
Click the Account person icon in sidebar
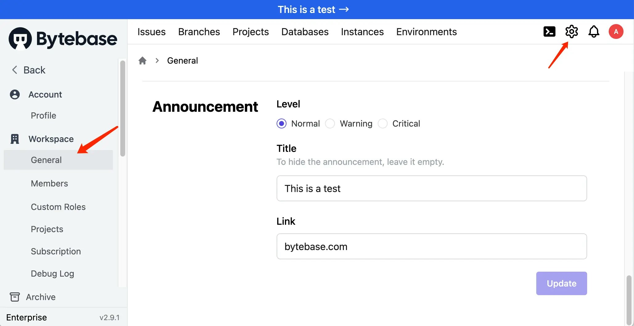15,94
